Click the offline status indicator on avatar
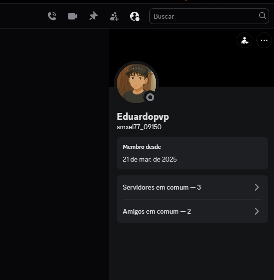This screenshot has width=274, height=280. pos(150,97)
